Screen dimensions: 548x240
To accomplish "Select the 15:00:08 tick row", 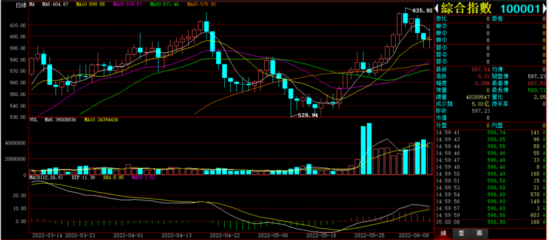I will pos(490,222).
